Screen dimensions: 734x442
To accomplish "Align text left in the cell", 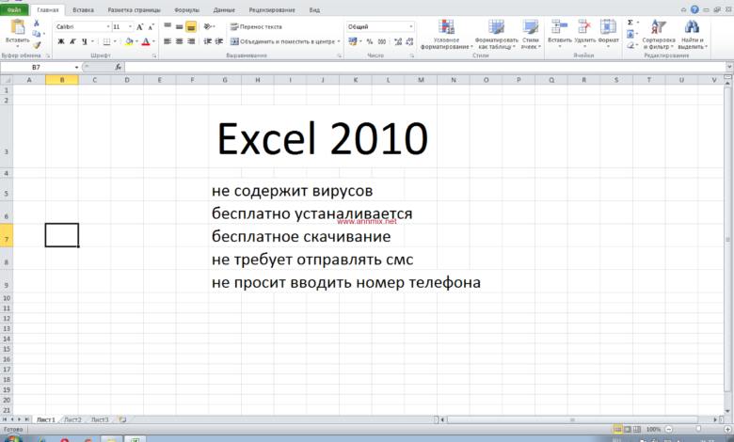I will click(x=168, y=41).
